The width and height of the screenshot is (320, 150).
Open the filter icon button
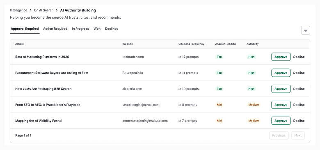point(306,31)
